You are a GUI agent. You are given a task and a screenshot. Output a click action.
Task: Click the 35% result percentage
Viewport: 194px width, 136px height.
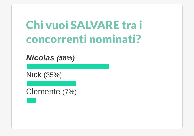click(x=53, y=75)
